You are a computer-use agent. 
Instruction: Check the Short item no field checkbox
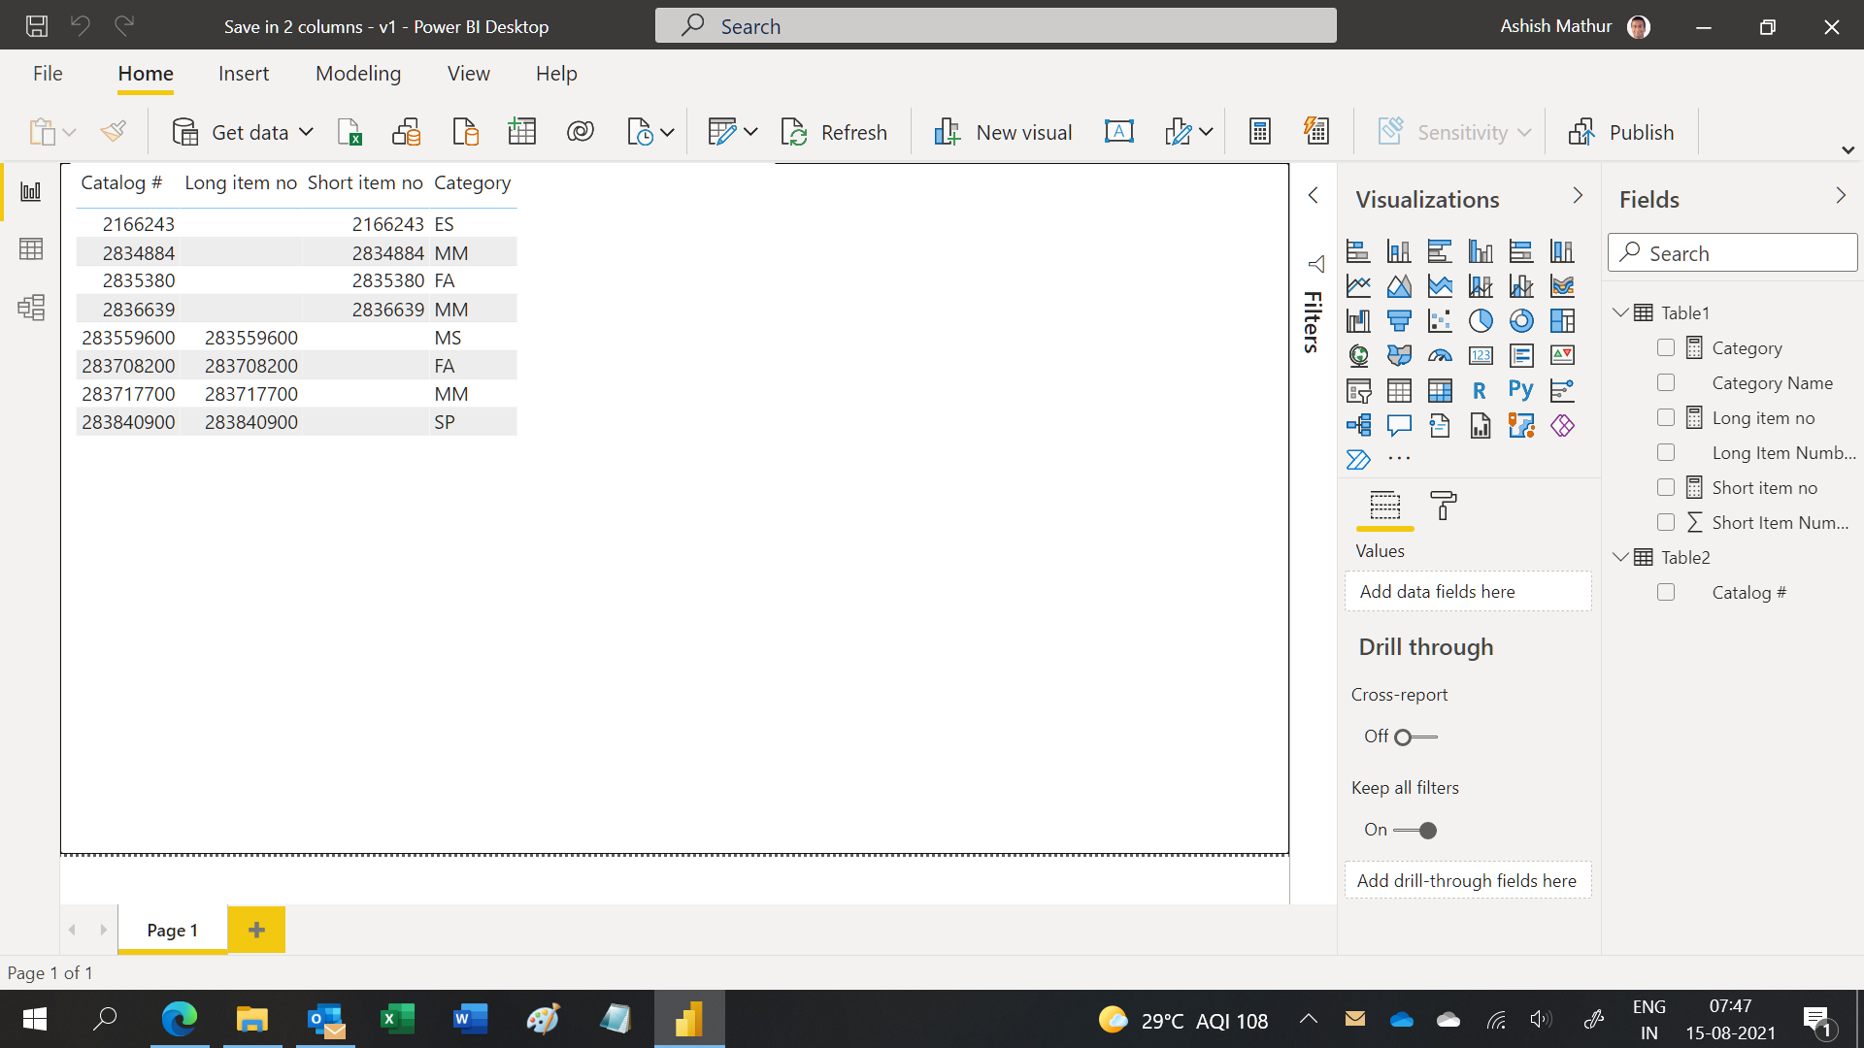pyautogui.click(x=1666, y=487)
